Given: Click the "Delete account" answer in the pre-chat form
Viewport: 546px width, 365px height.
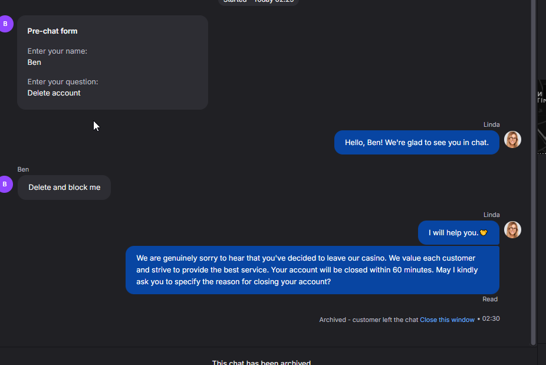Looking at the screenshot, I should (54, 93).
